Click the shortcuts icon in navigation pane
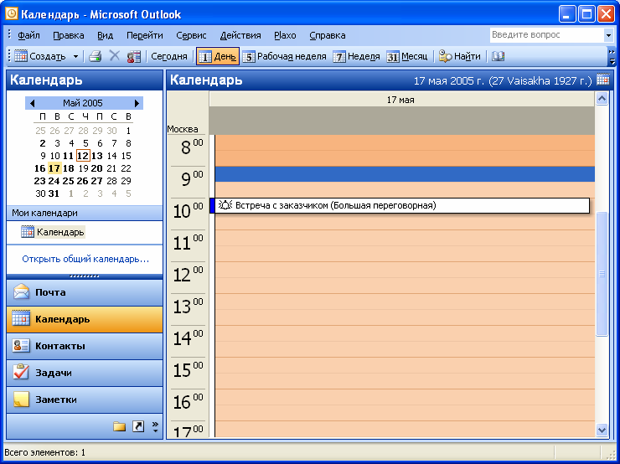The height and width of the screenshot is (464, 620). 138,426
